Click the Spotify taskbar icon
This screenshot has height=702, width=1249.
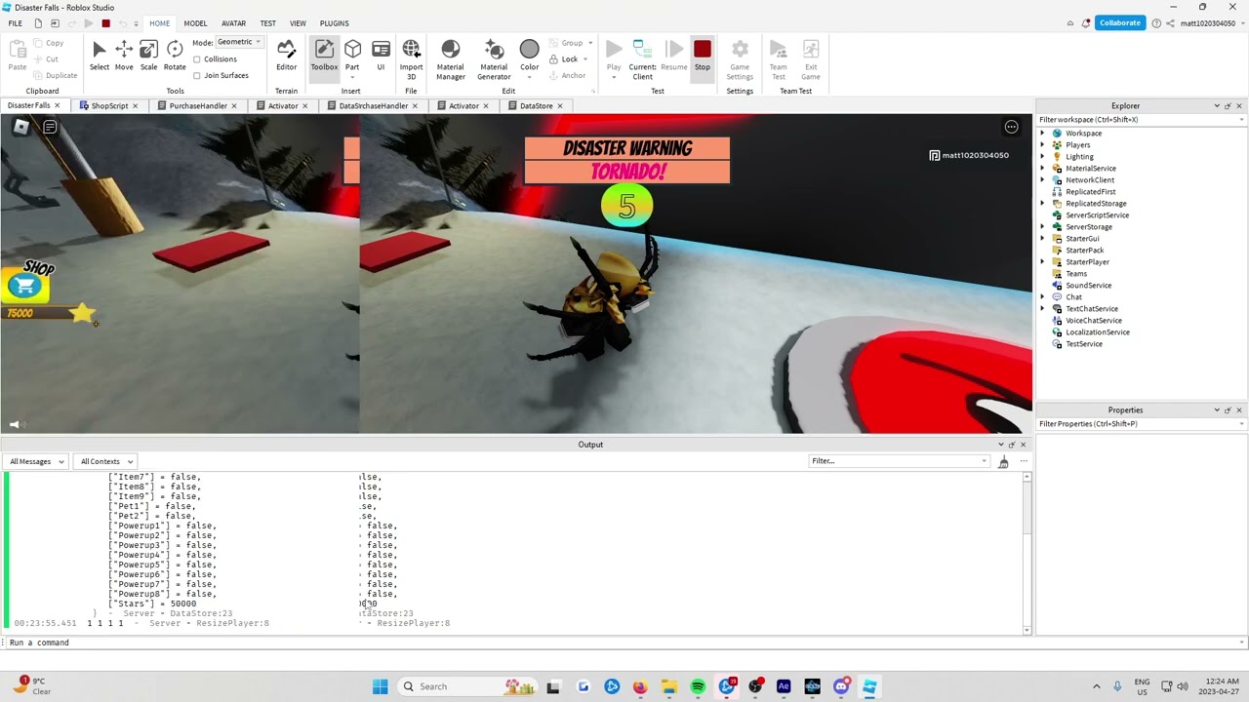(698, 686)
